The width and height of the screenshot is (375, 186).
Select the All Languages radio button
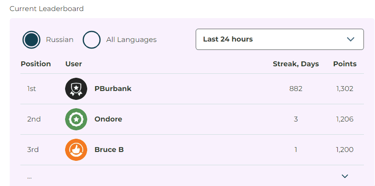[92, 39]
